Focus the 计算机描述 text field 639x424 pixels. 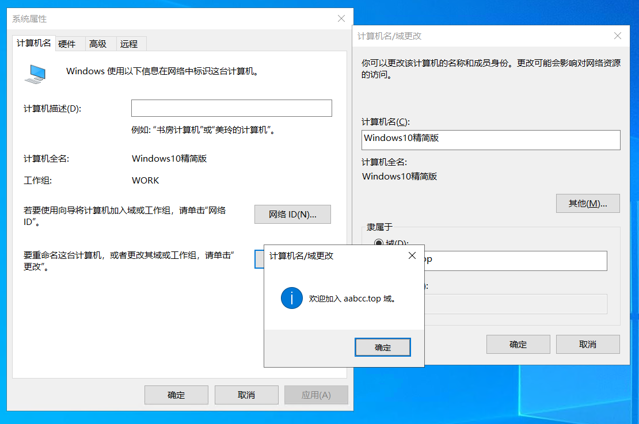click(x=231, y=108)
